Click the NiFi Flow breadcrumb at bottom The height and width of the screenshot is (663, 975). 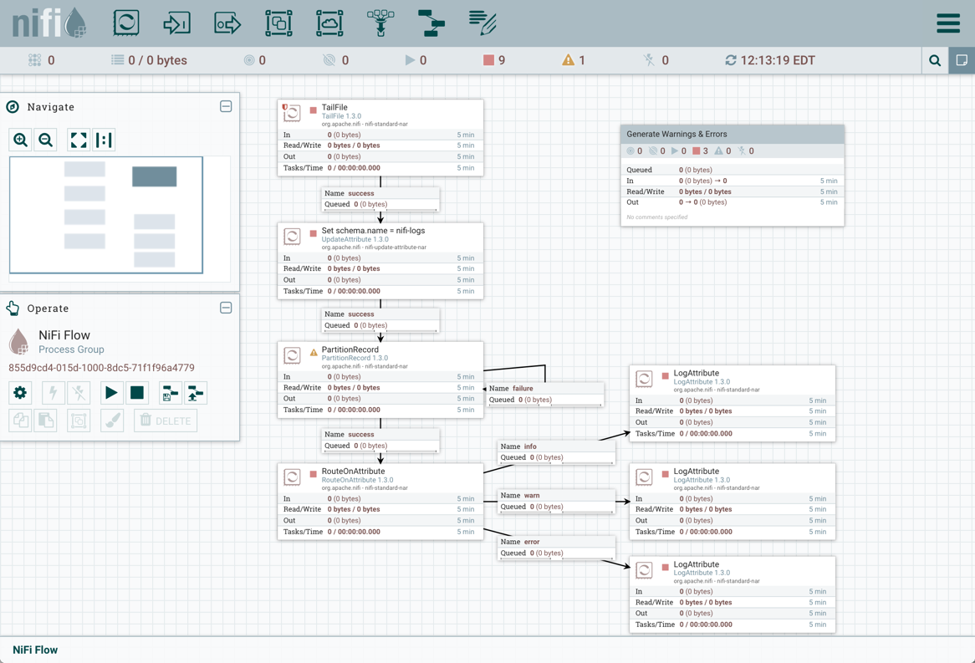point(33,649)
